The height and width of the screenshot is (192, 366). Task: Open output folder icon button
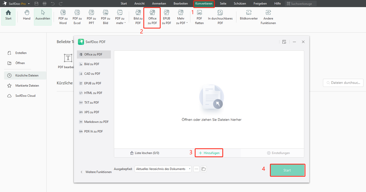pyautogui.click(x=204, y=169)
